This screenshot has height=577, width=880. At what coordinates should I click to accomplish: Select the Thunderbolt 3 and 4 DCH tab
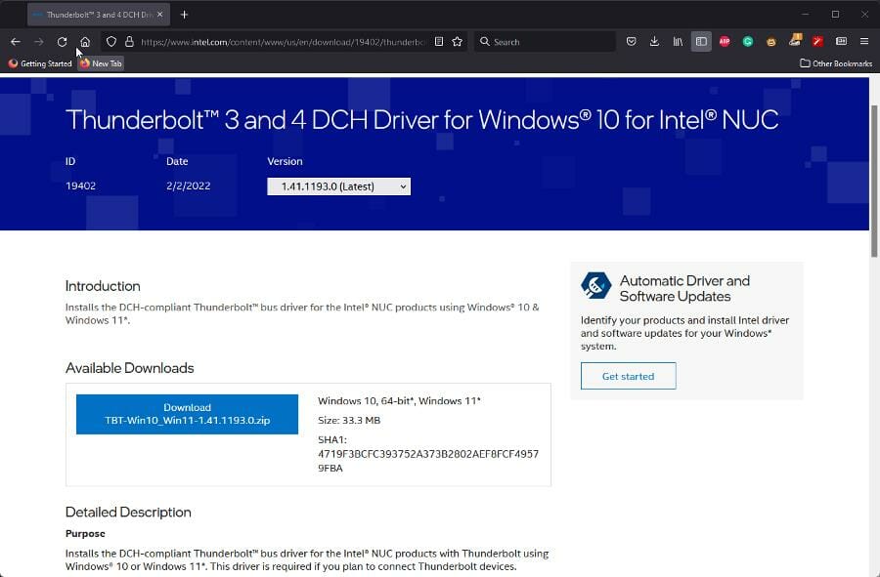[x=99, y=15]
